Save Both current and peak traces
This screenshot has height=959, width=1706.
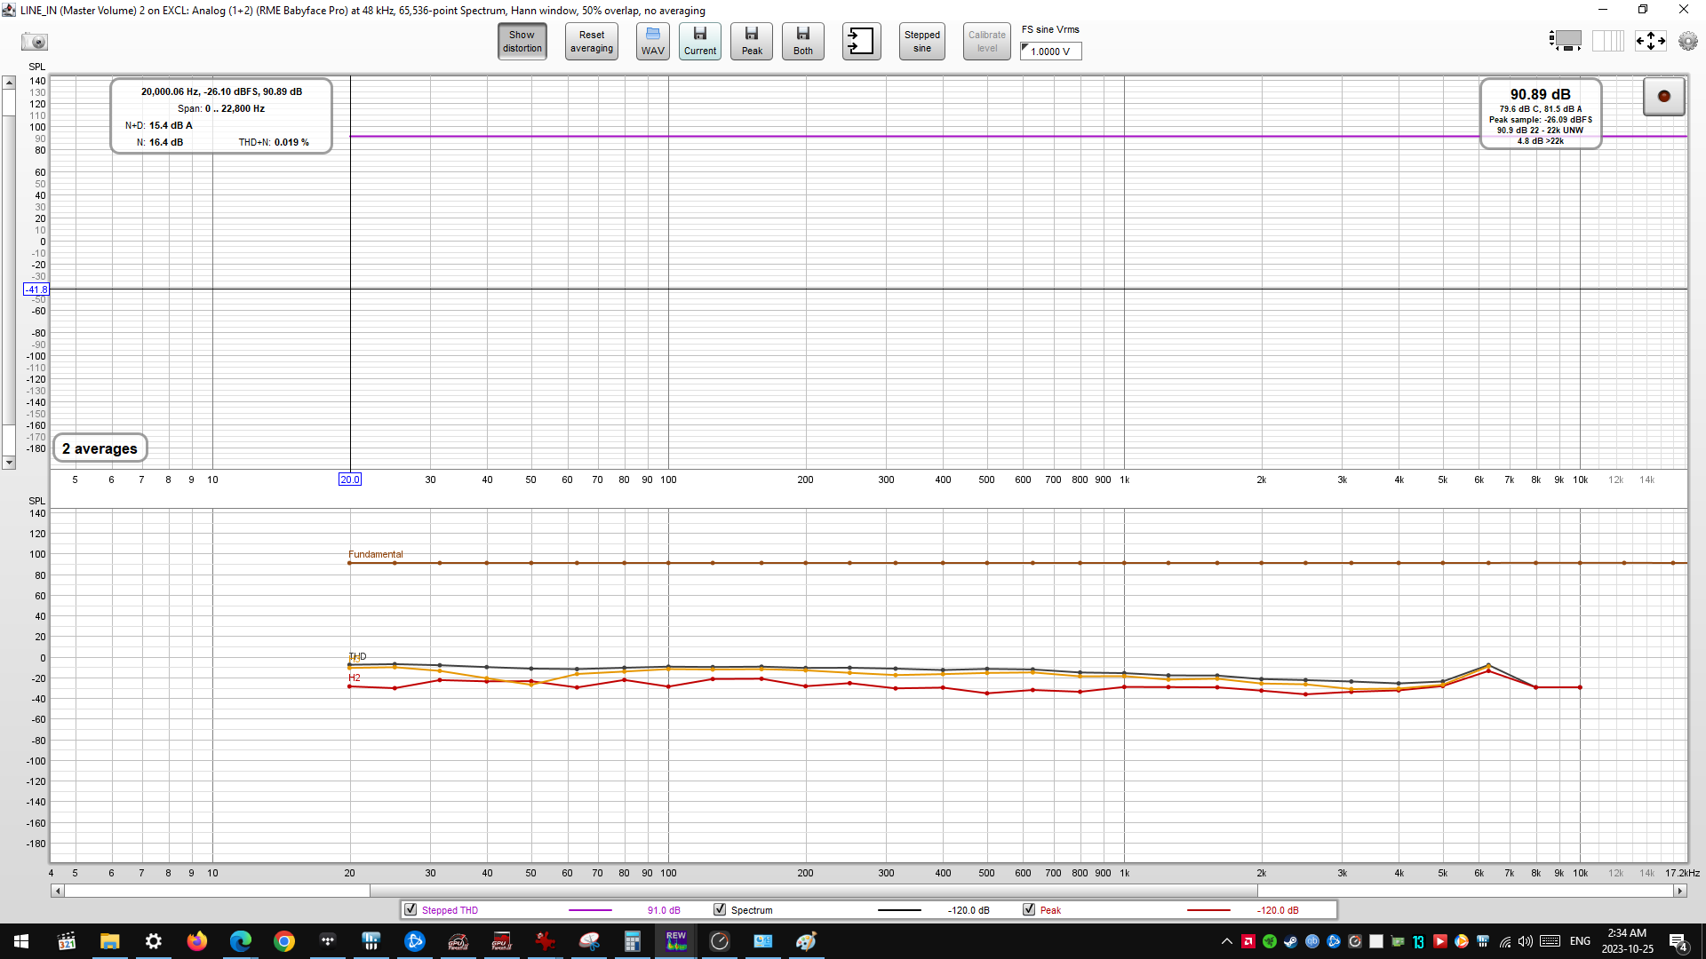(803, 42)
